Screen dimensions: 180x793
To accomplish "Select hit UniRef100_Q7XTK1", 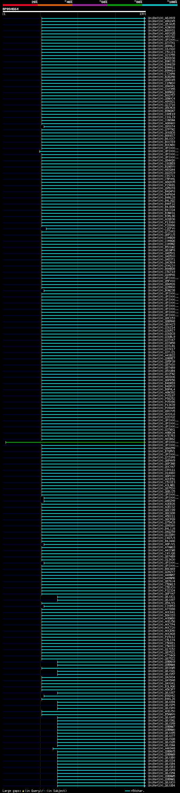I will pyautogui.click(x=161, y=43).
